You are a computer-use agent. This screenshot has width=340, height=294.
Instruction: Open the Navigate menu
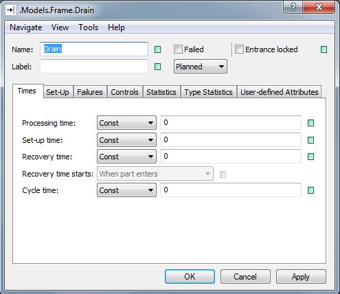pos(26,27)
